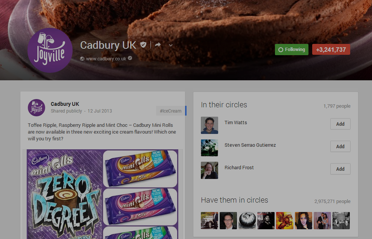
Task: Click the +3,241,737 follower count button
Action: pyautogui.click(x=331, y=49)
